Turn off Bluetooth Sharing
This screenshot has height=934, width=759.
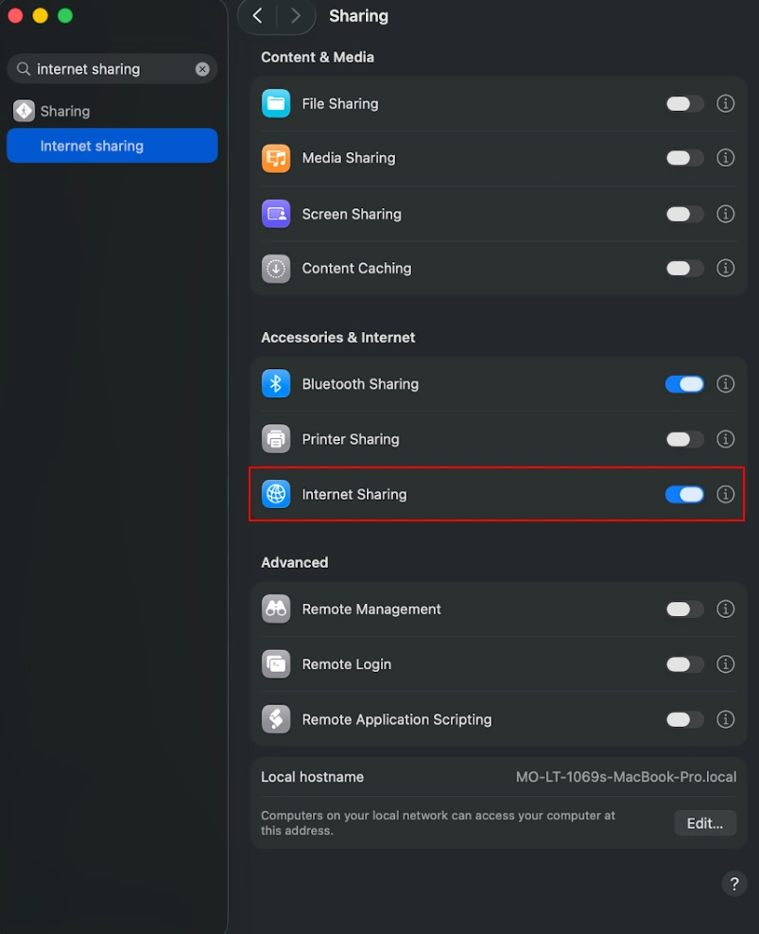(683, 384)
